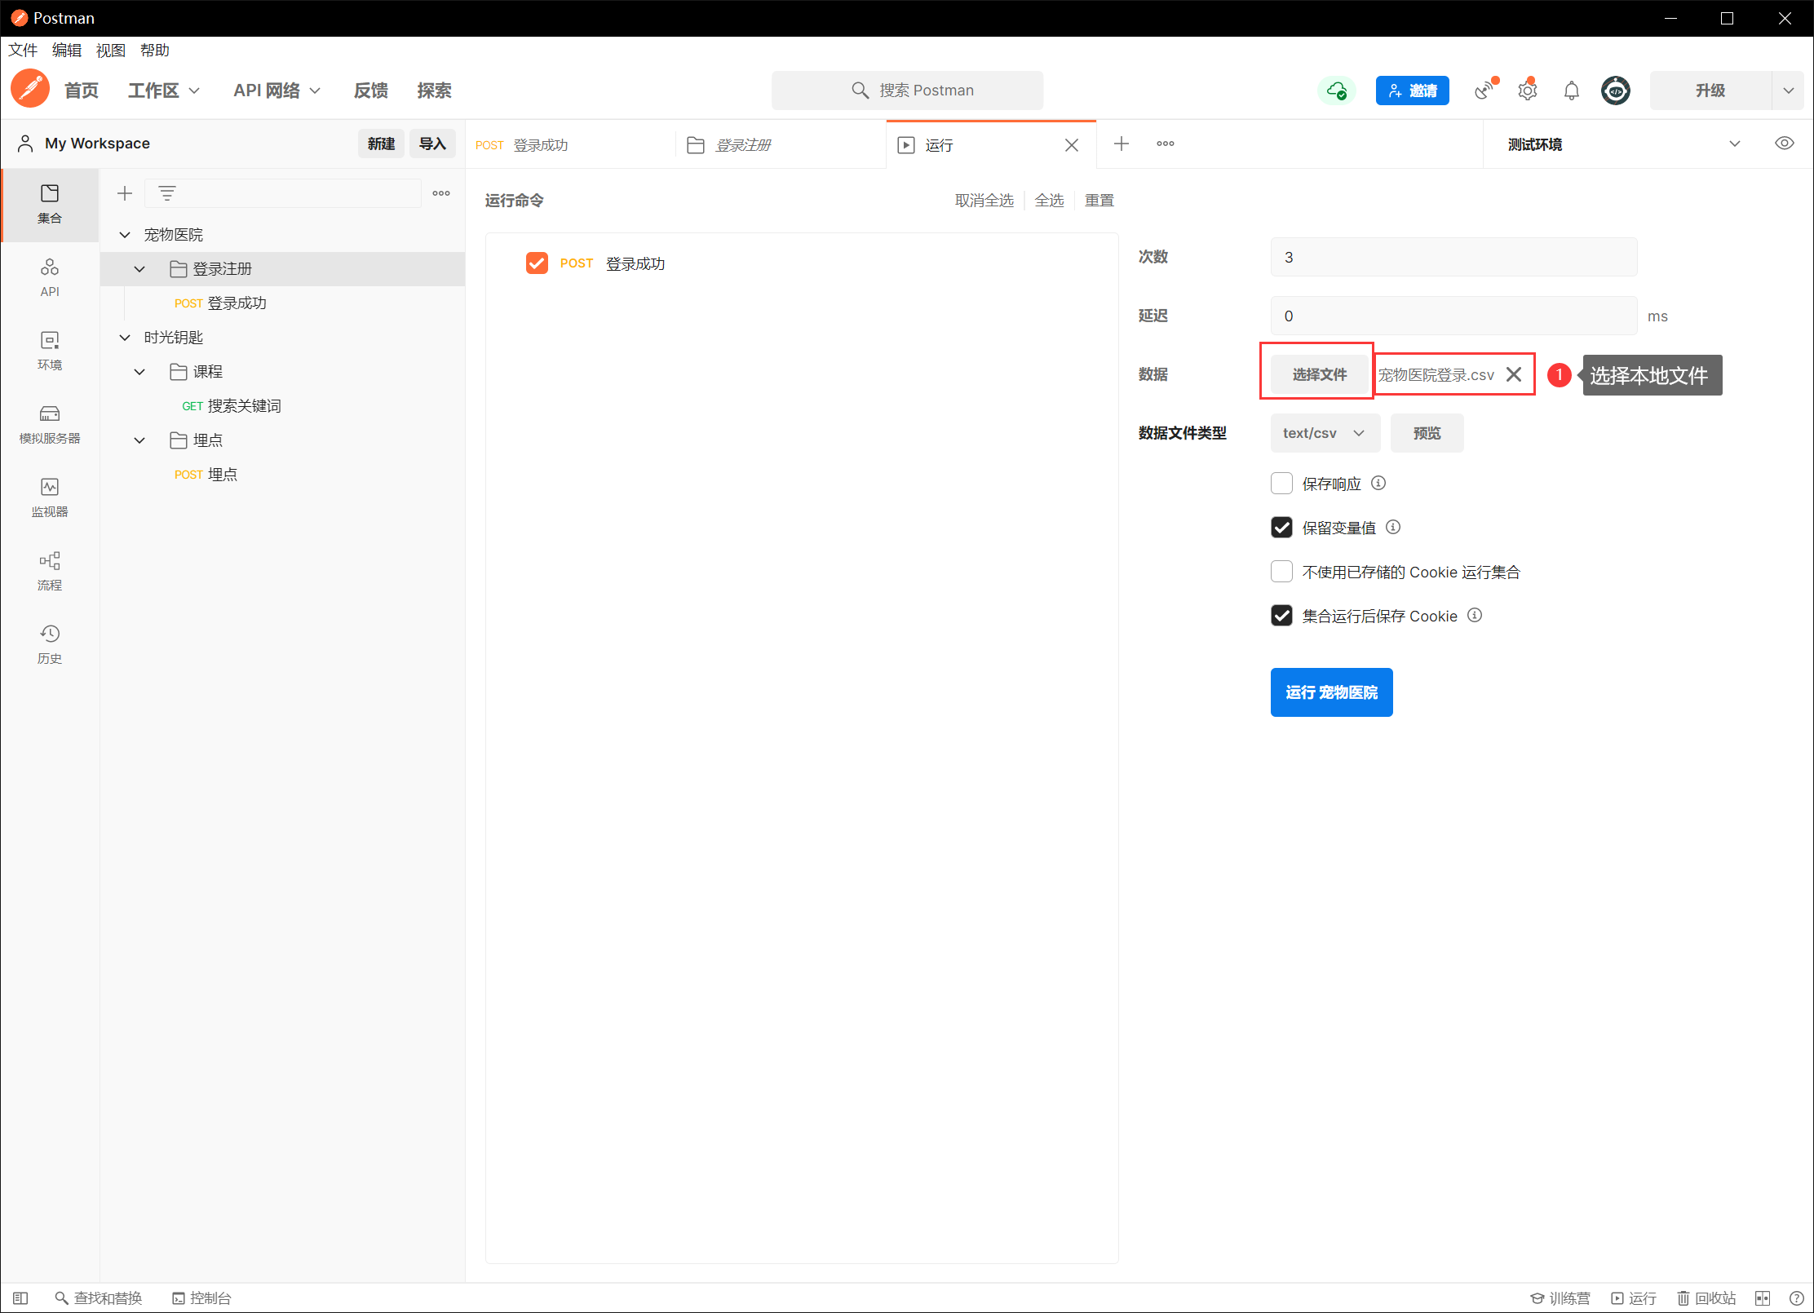The image size is (1814, 1313).
Task: Open the 监视器 monitors sidebar icon
Action: 50,497
